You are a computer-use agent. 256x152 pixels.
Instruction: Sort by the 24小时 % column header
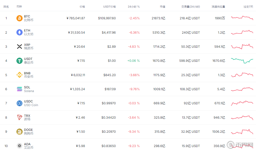point(134,7)
